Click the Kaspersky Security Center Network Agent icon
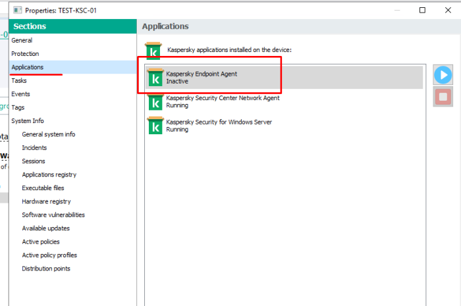 155,101
